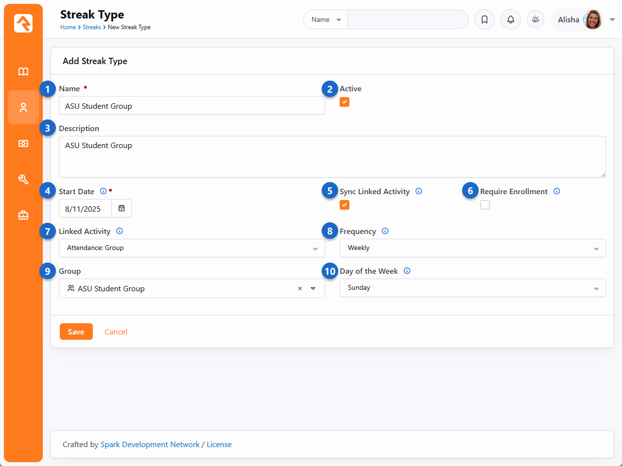Image resolution: width=622 pixels, height=466 pixels.
Task: Go to Streaks in the breadcrumb
Action: tap(92, 27)
